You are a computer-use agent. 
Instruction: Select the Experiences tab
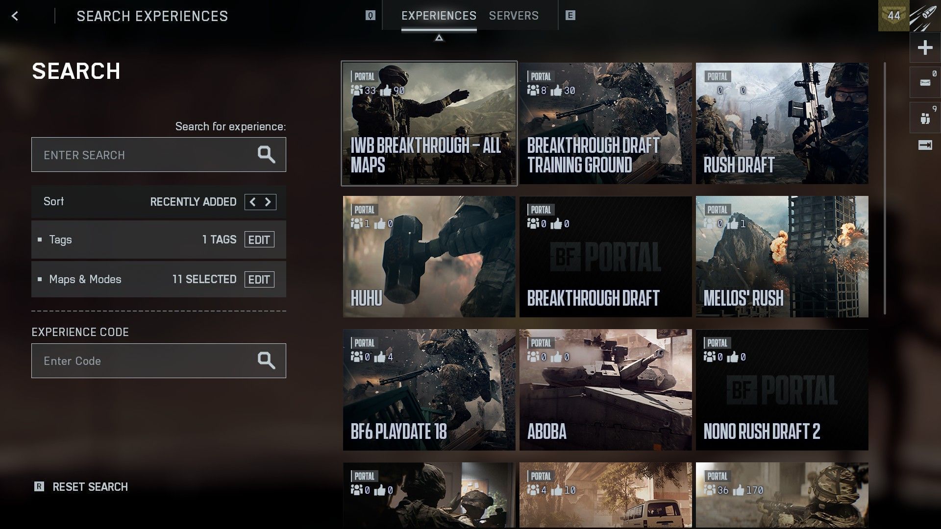point(439,16)
